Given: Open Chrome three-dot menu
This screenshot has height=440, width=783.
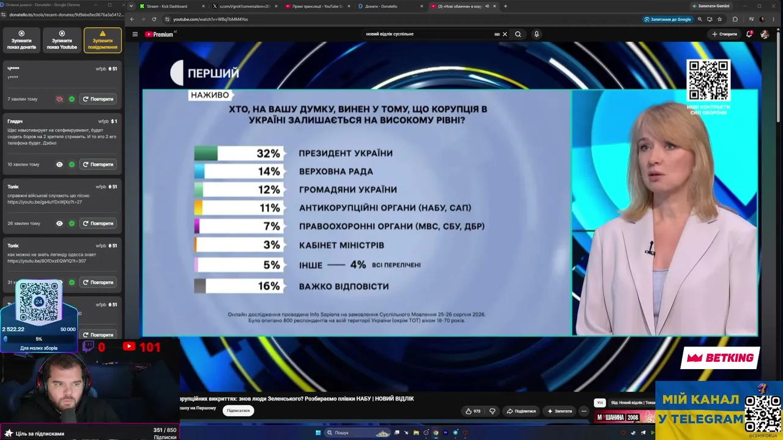Looking at the screenshot, I should point(774,19).
